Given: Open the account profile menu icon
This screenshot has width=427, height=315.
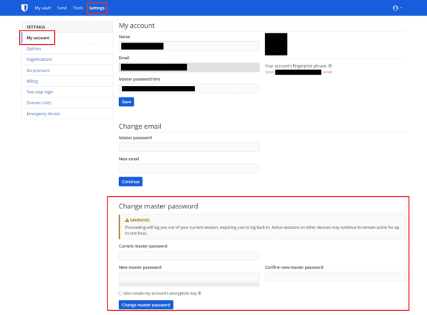Looking at the screenshot, I should pos(397,8).
